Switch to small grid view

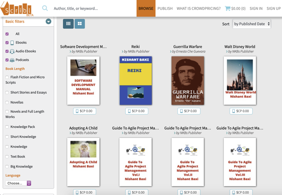(68, 24)
